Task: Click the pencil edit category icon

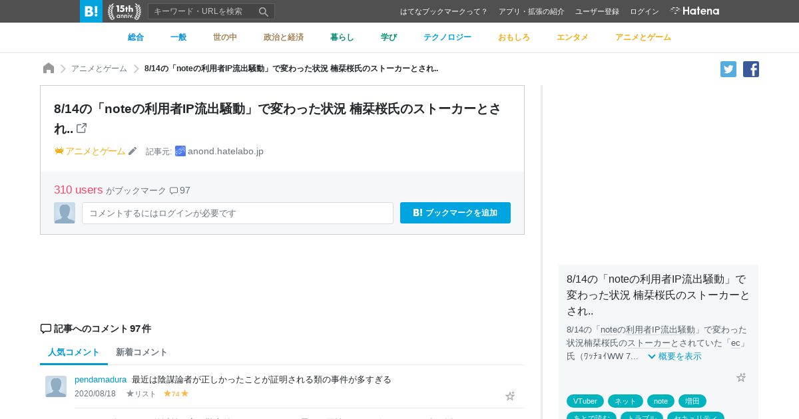Action: point(133,151)
